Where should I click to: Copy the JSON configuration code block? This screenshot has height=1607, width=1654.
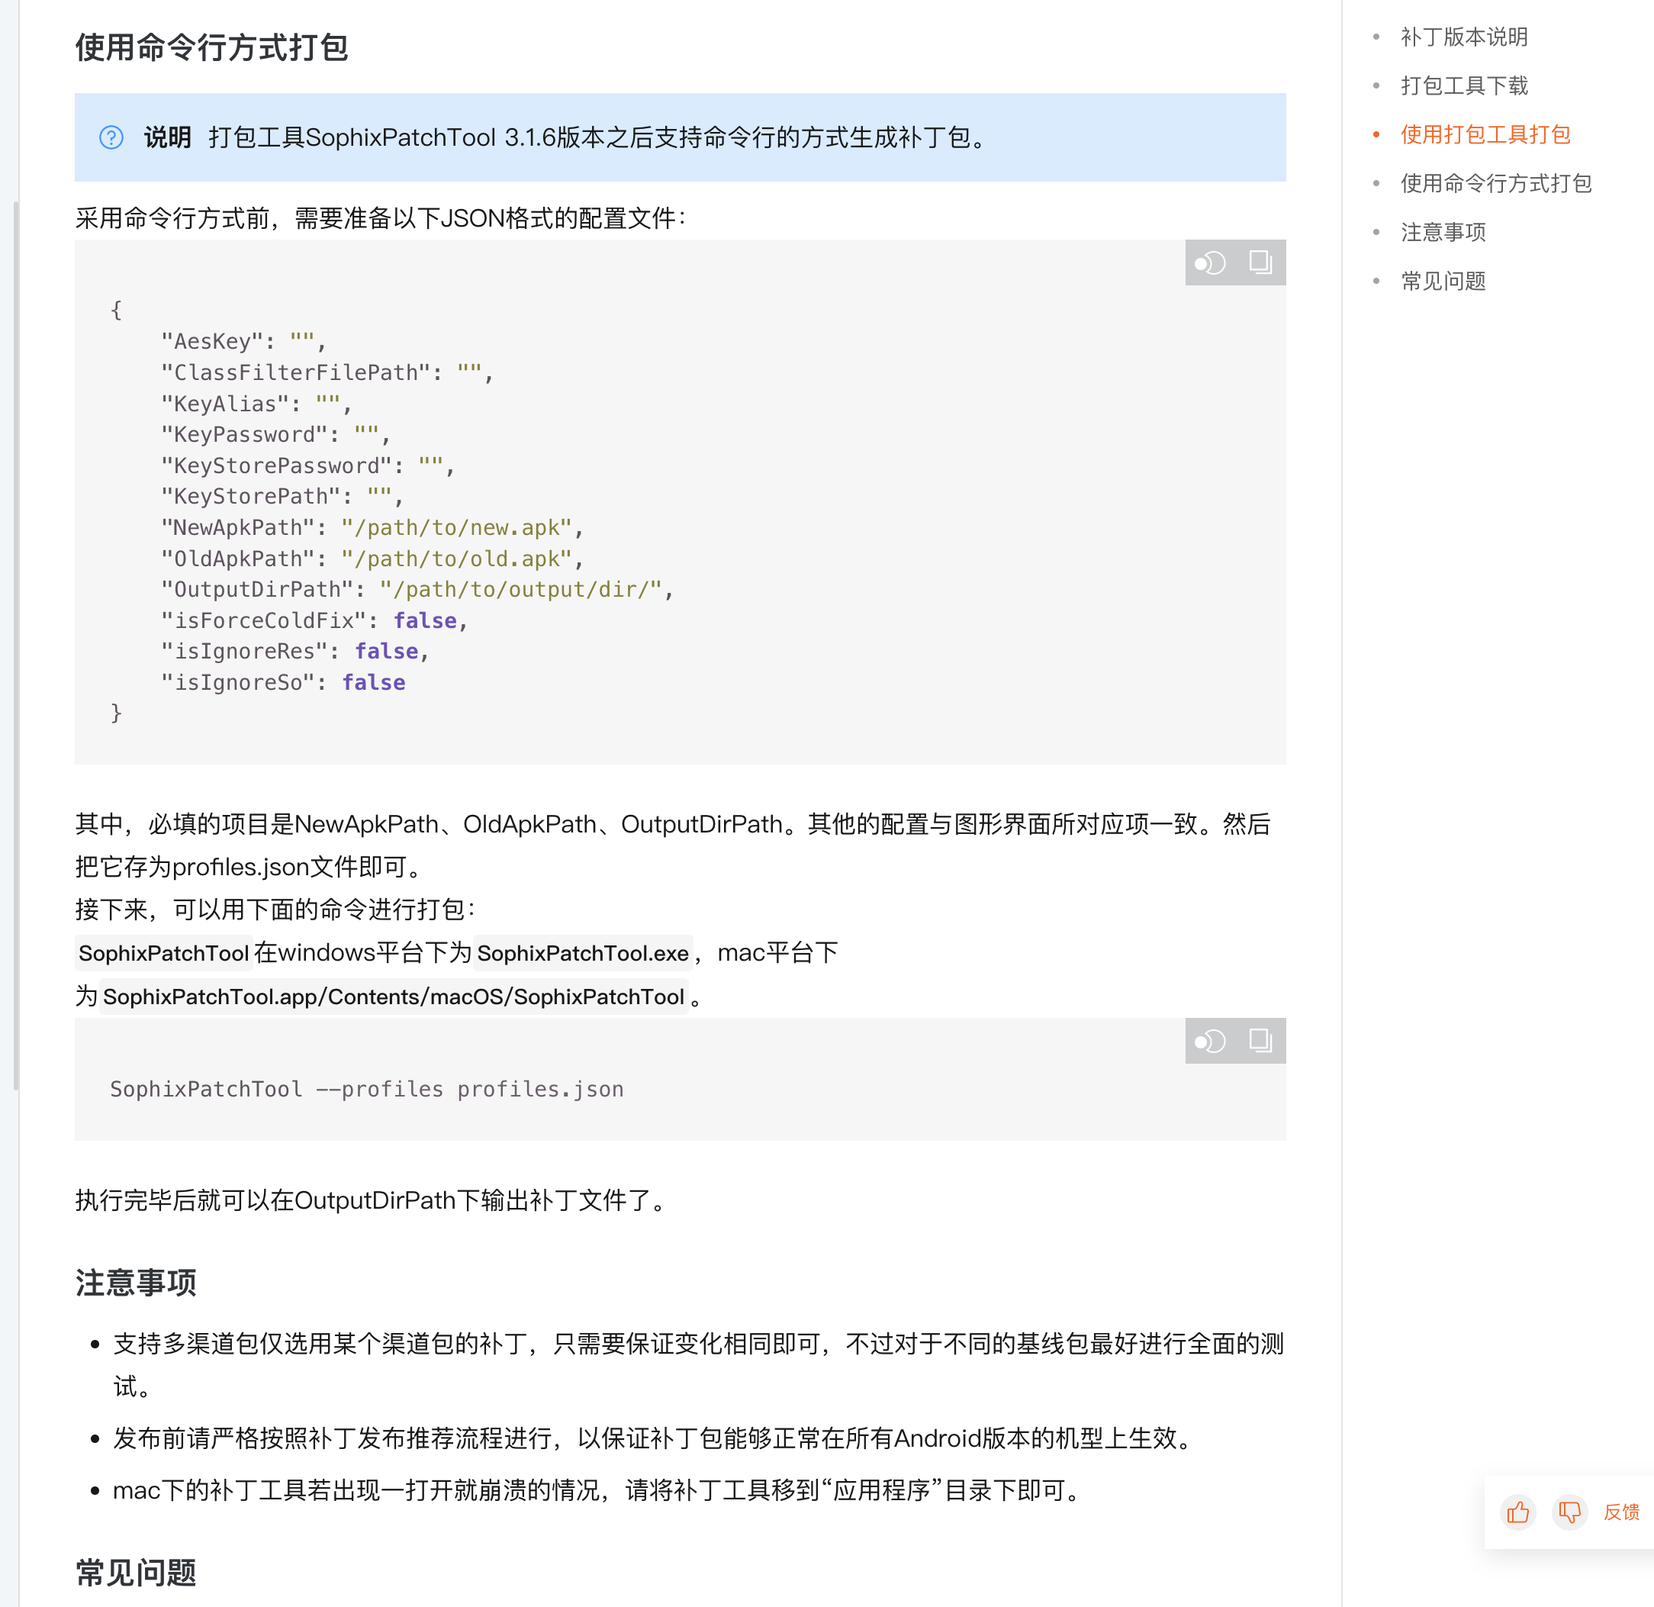(x=1261, y=262)
